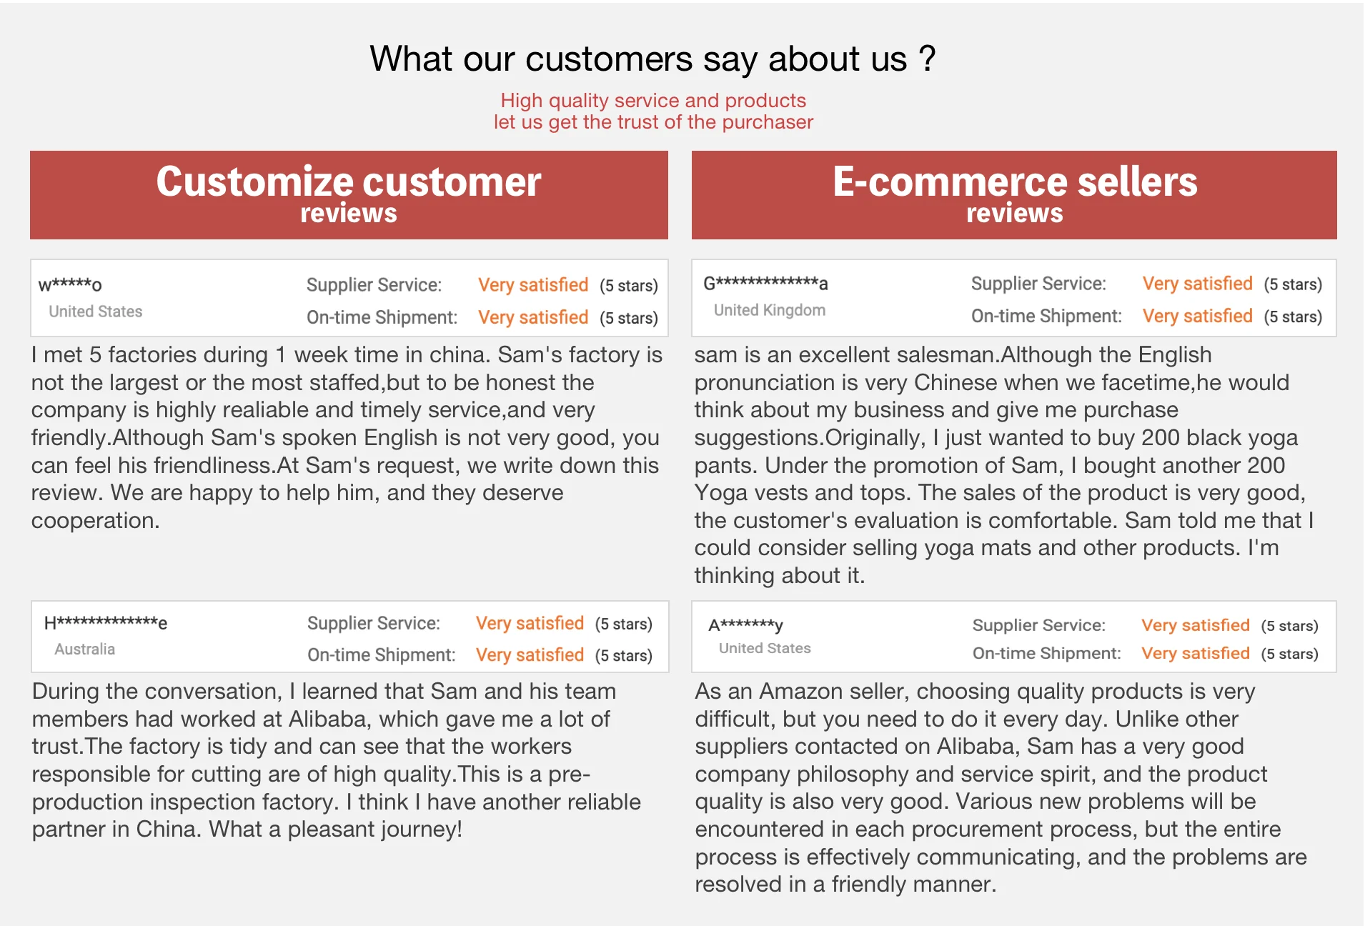Screen dimensions: 1365x926
Task: Click On-time Shipment "(5 stars)" for A*******y
Action: point(1289,654)
